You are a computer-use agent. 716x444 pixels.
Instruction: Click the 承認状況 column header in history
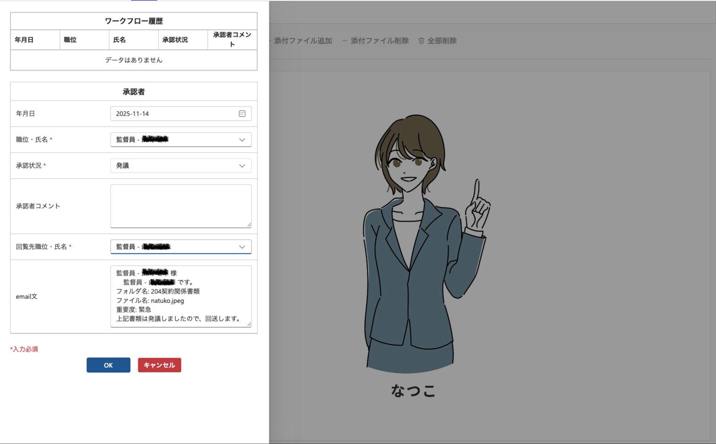tap(175, 40)
